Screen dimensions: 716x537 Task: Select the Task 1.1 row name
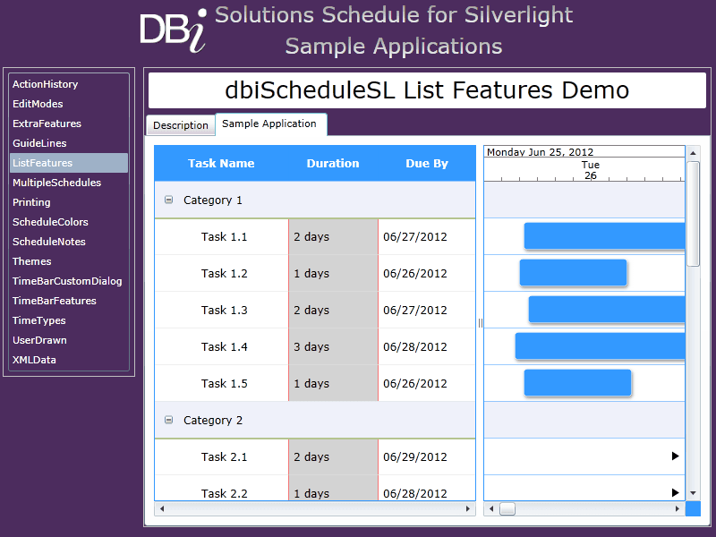pyautogui.click(x=225, y=237)
